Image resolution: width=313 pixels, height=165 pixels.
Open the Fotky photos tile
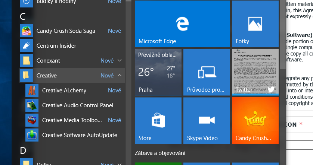[255, 24]
